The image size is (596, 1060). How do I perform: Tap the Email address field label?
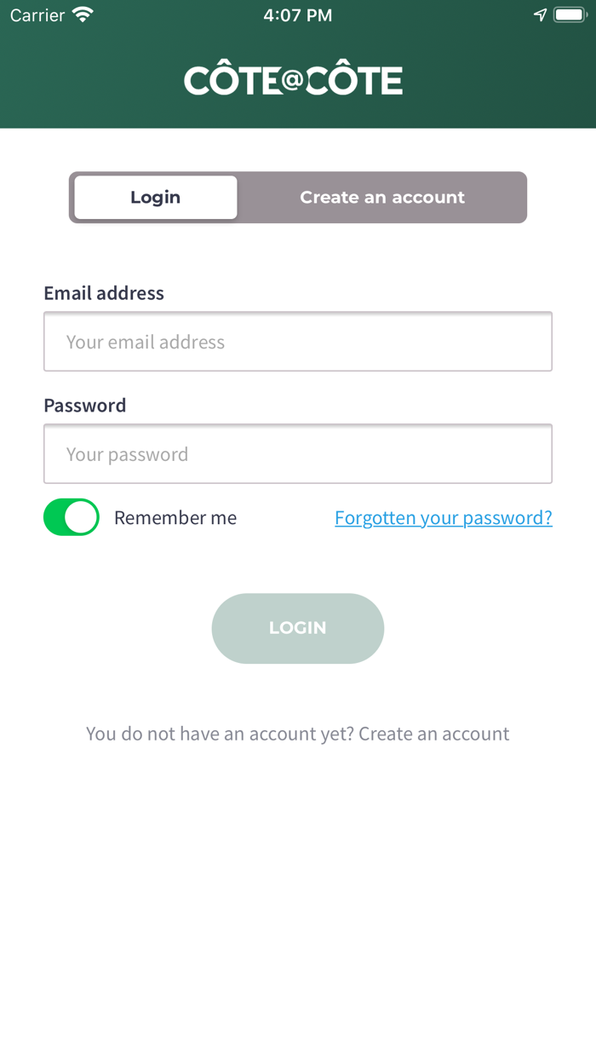point(104,293)
